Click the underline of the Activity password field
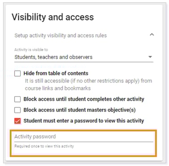Image resolution: width=169 pixels, height=166 pixels. (84, 142)
